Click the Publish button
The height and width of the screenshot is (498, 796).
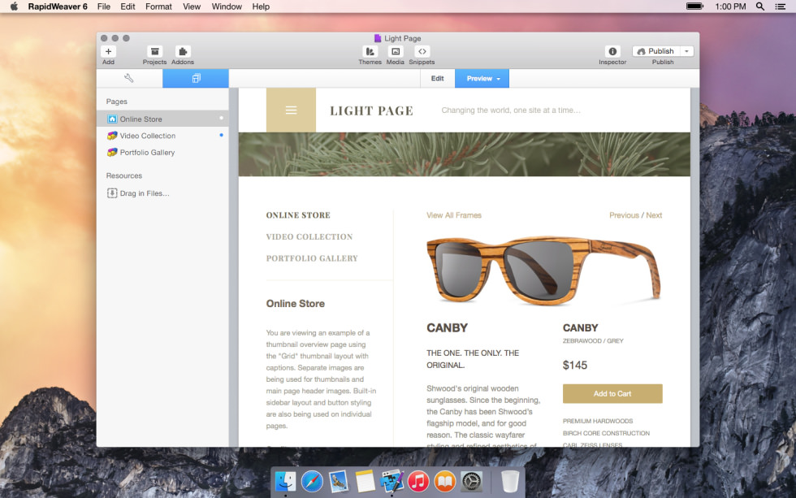point(656,51)
